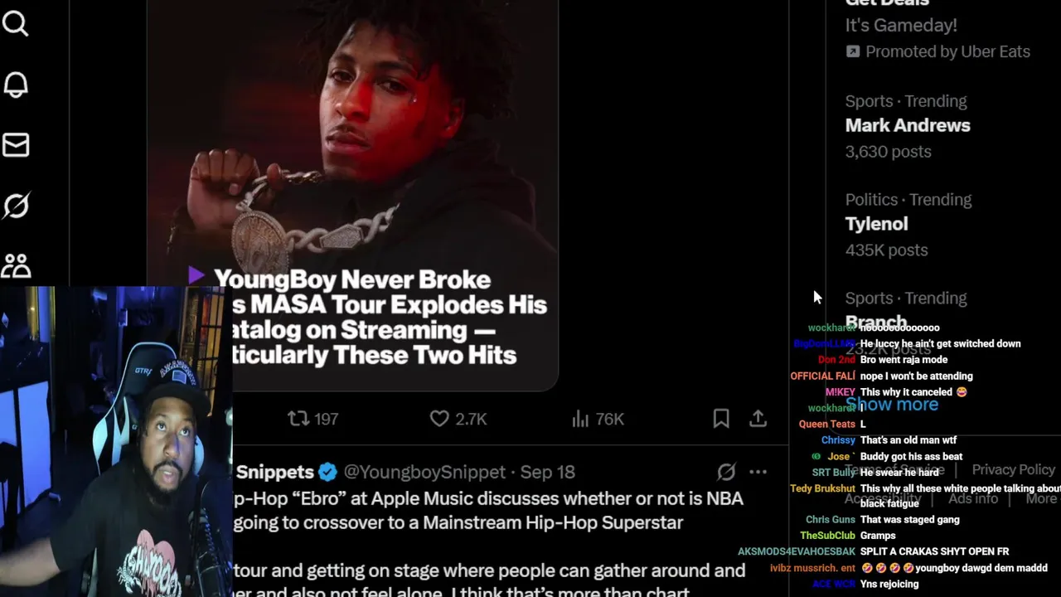Open messages envelope in sidebar
The width and height of the screenshot is (1061, 597).
(x=16, y=145)
